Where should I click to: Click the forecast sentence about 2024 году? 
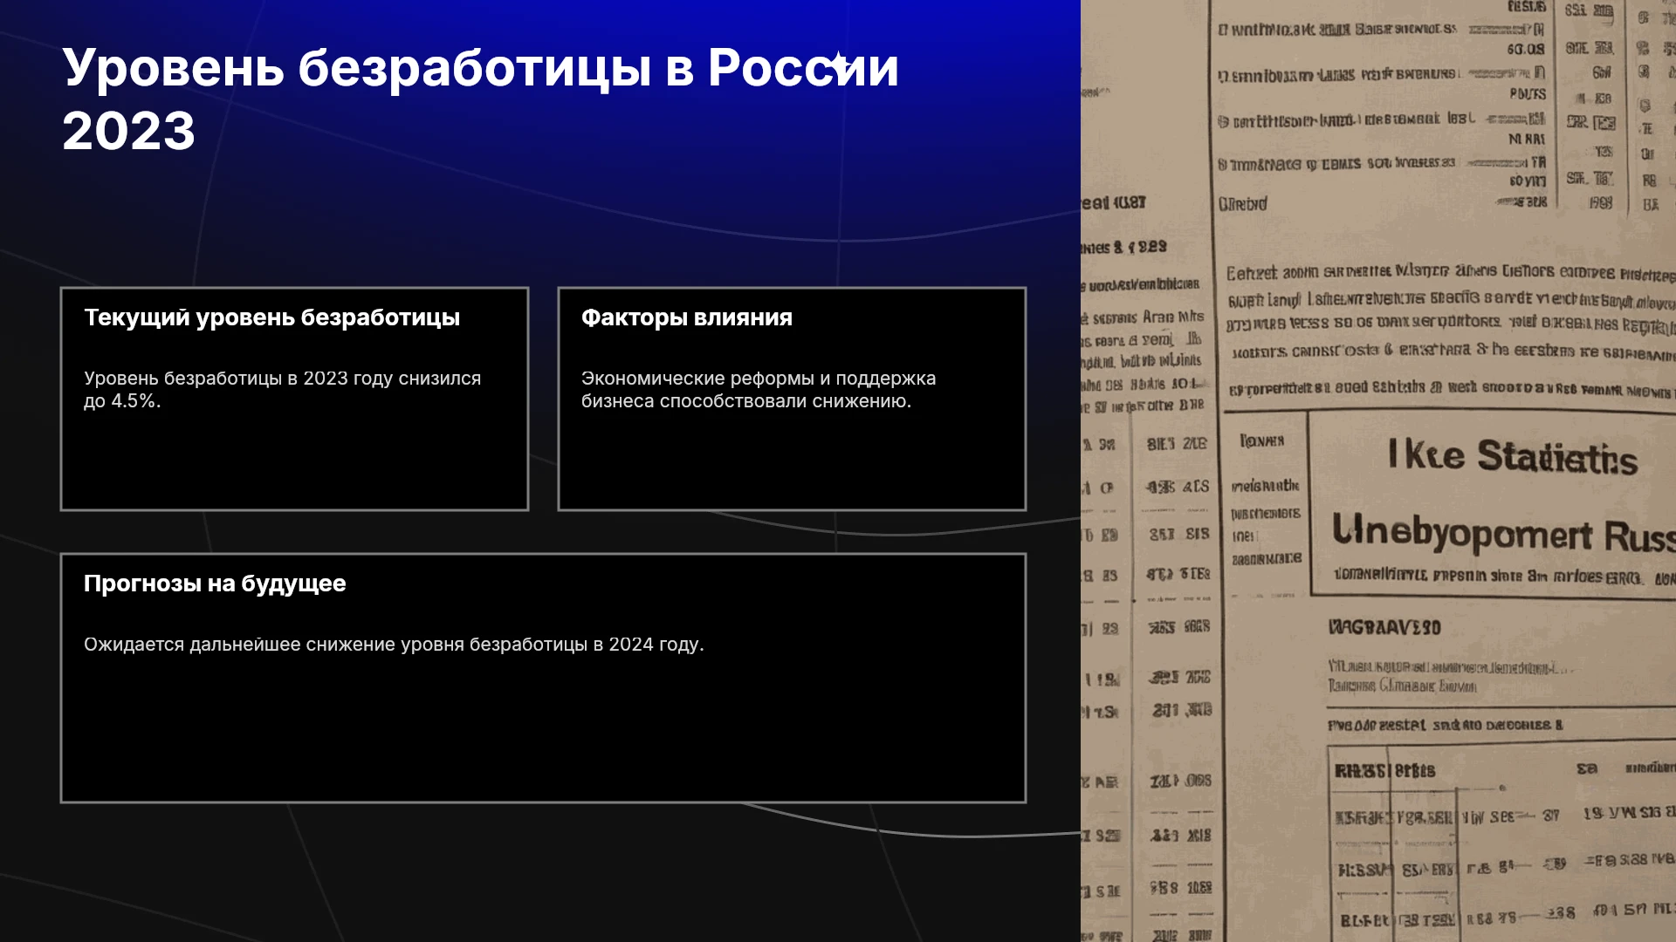click(394, 645)
